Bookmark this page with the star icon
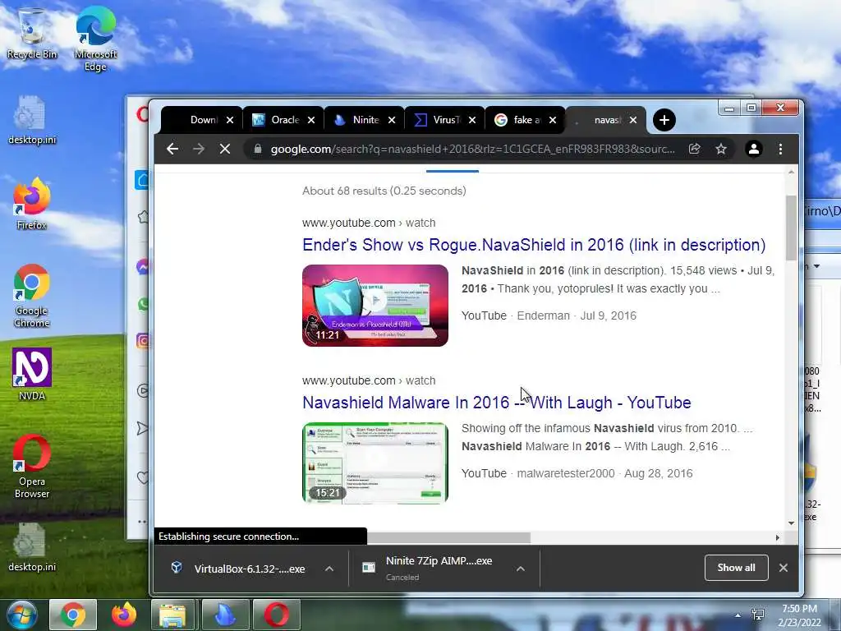The image size is (841, 631). point(721,149)
